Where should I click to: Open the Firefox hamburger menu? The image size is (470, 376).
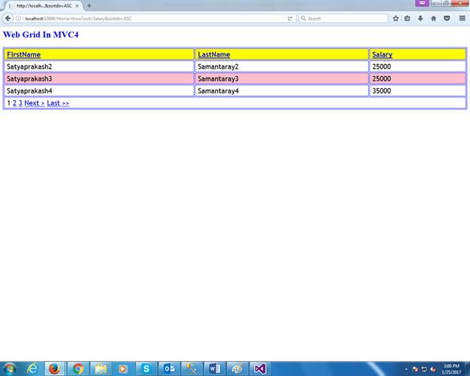tap(462, 19)
